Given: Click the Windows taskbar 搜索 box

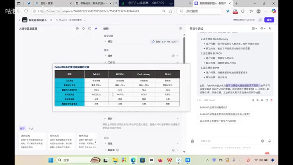Looking at the screenshot, I should point(78,160).
